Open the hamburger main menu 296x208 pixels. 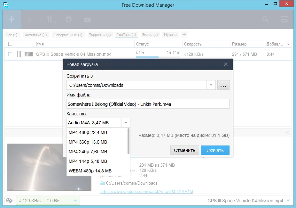coord(284,19)
